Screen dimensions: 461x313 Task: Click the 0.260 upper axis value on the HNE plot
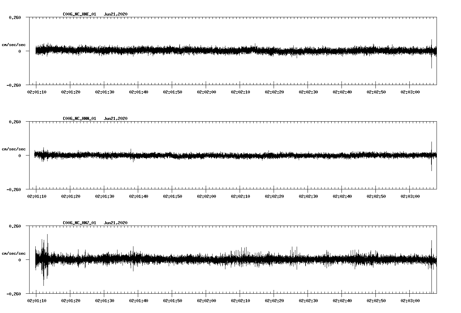[x=15, y=17]
